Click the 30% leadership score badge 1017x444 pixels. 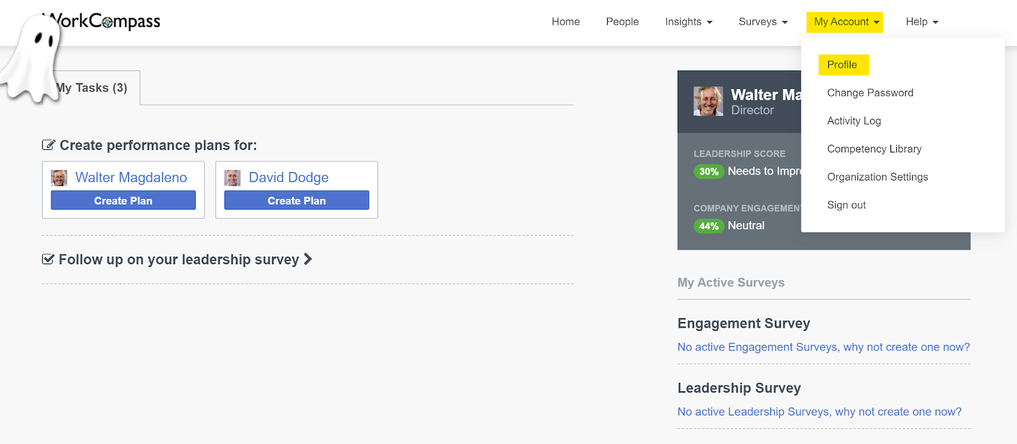click(x=709, y=172)
